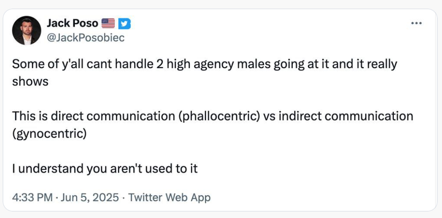Click the 4:33 PM timestamp
Screen dimensions: 442x218
pyautogui.click(x=33, y=197)
